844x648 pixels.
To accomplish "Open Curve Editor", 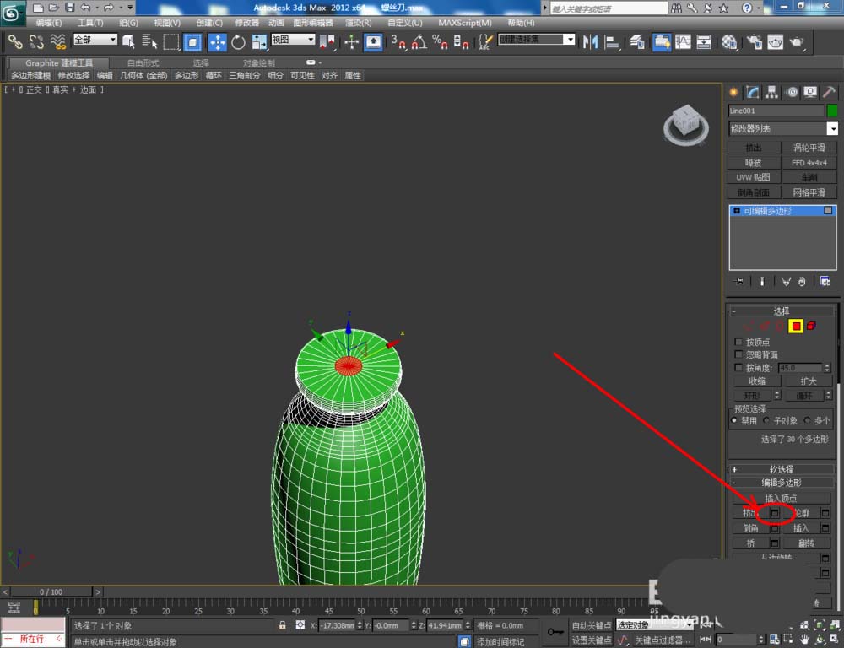I will click(683, 41).
